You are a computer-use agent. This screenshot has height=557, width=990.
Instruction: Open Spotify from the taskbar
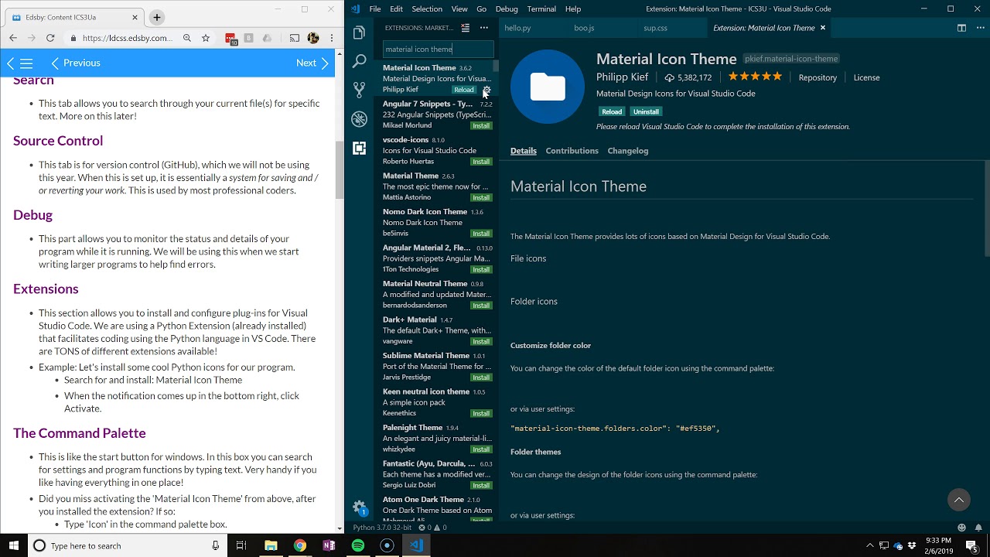pos(358,545)
